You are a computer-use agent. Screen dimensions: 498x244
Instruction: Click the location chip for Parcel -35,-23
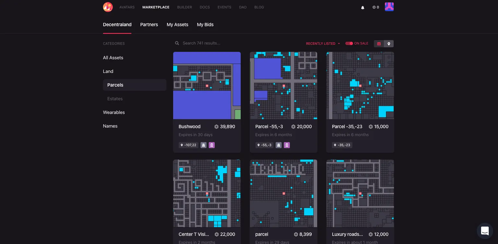pyautogui.click(x=342, y=145)
